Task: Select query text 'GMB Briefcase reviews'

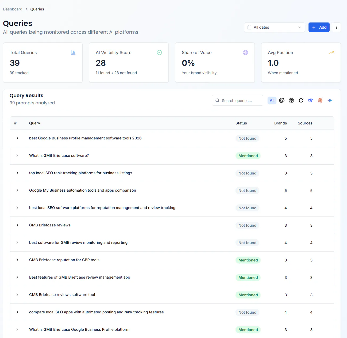Action: tap(50, 225)
